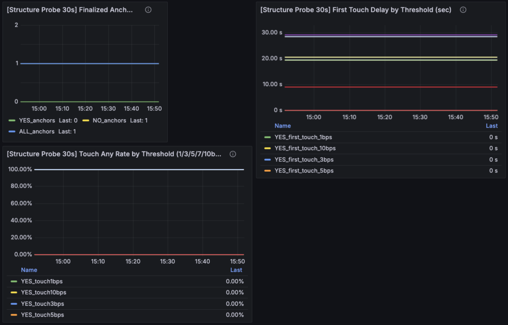Viewport: 508px width, 325px height.
Task: Sort Touch Any Rate legend by Last
Action: pyautogui.click(x=236, y=270)
